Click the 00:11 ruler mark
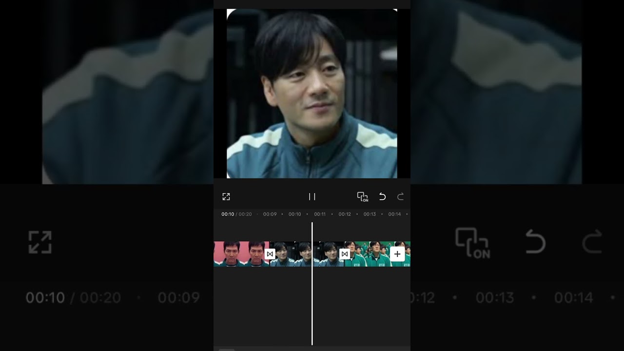Image resolution: width=624 pixels, height=351 pixels. tap(320, 214)
